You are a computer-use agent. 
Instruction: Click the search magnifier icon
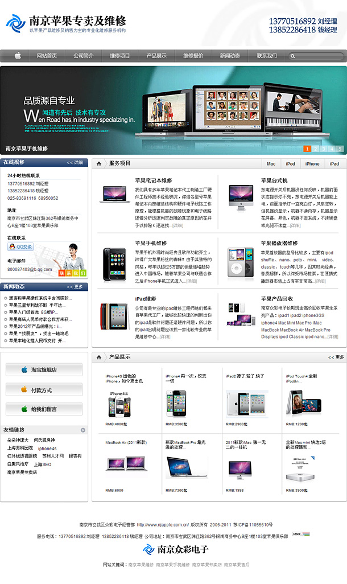292,56
